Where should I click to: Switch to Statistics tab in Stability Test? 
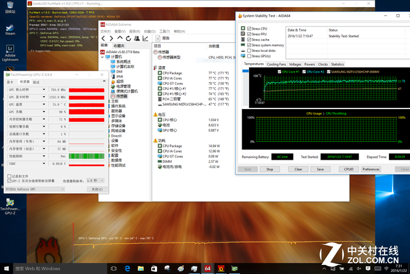(338, 64)
